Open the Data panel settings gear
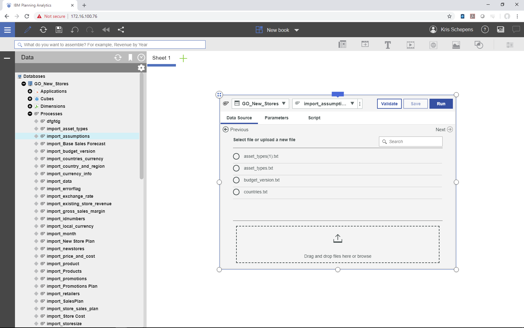The width and height of the screenshot is (524, 328). click(x=141, y=68)
